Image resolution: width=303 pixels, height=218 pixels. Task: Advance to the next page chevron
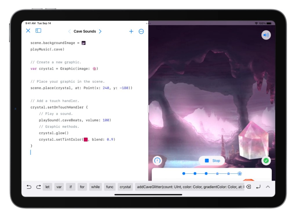point(101,31)
